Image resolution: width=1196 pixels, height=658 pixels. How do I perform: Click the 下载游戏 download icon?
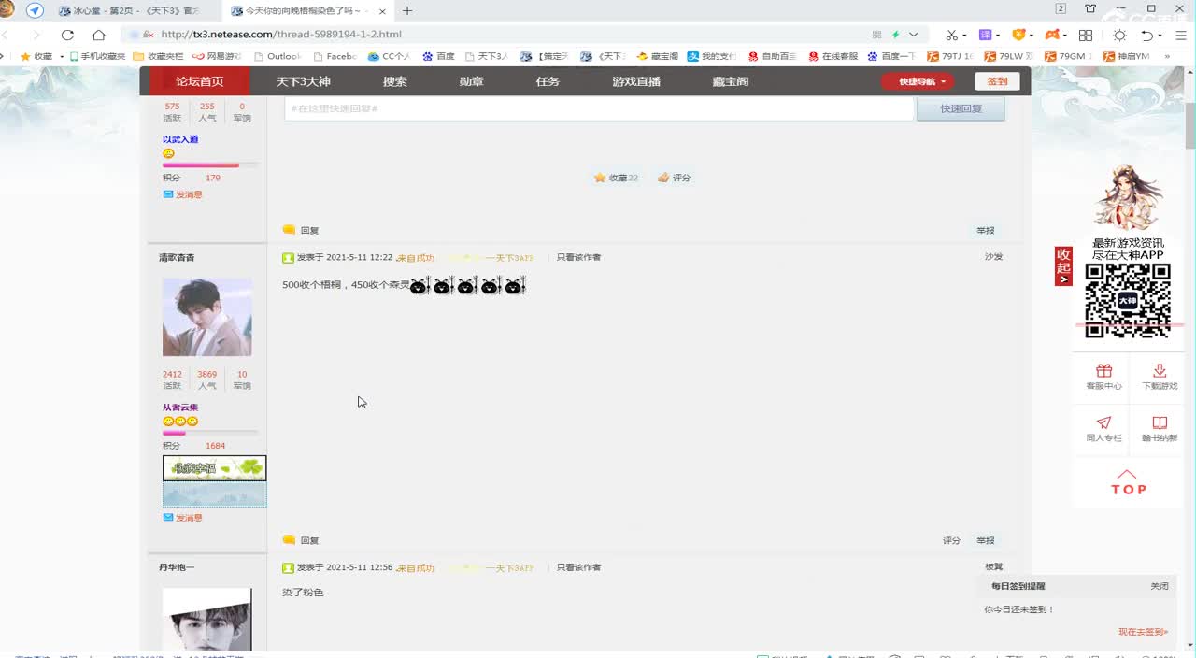click(x=1159, y=372)
